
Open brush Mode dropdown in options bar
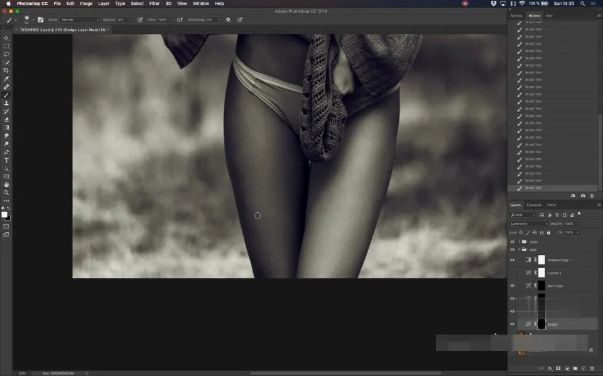pyautogui.click(x=80, y=19)
